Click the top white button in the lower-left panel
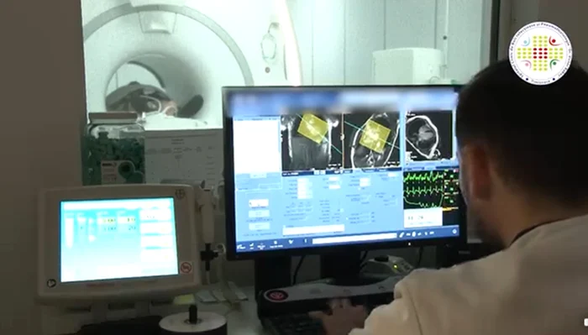The image size is (588, 335). [x=259, y=202]
